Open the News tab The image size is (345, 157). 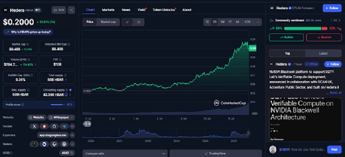point(126,10)
